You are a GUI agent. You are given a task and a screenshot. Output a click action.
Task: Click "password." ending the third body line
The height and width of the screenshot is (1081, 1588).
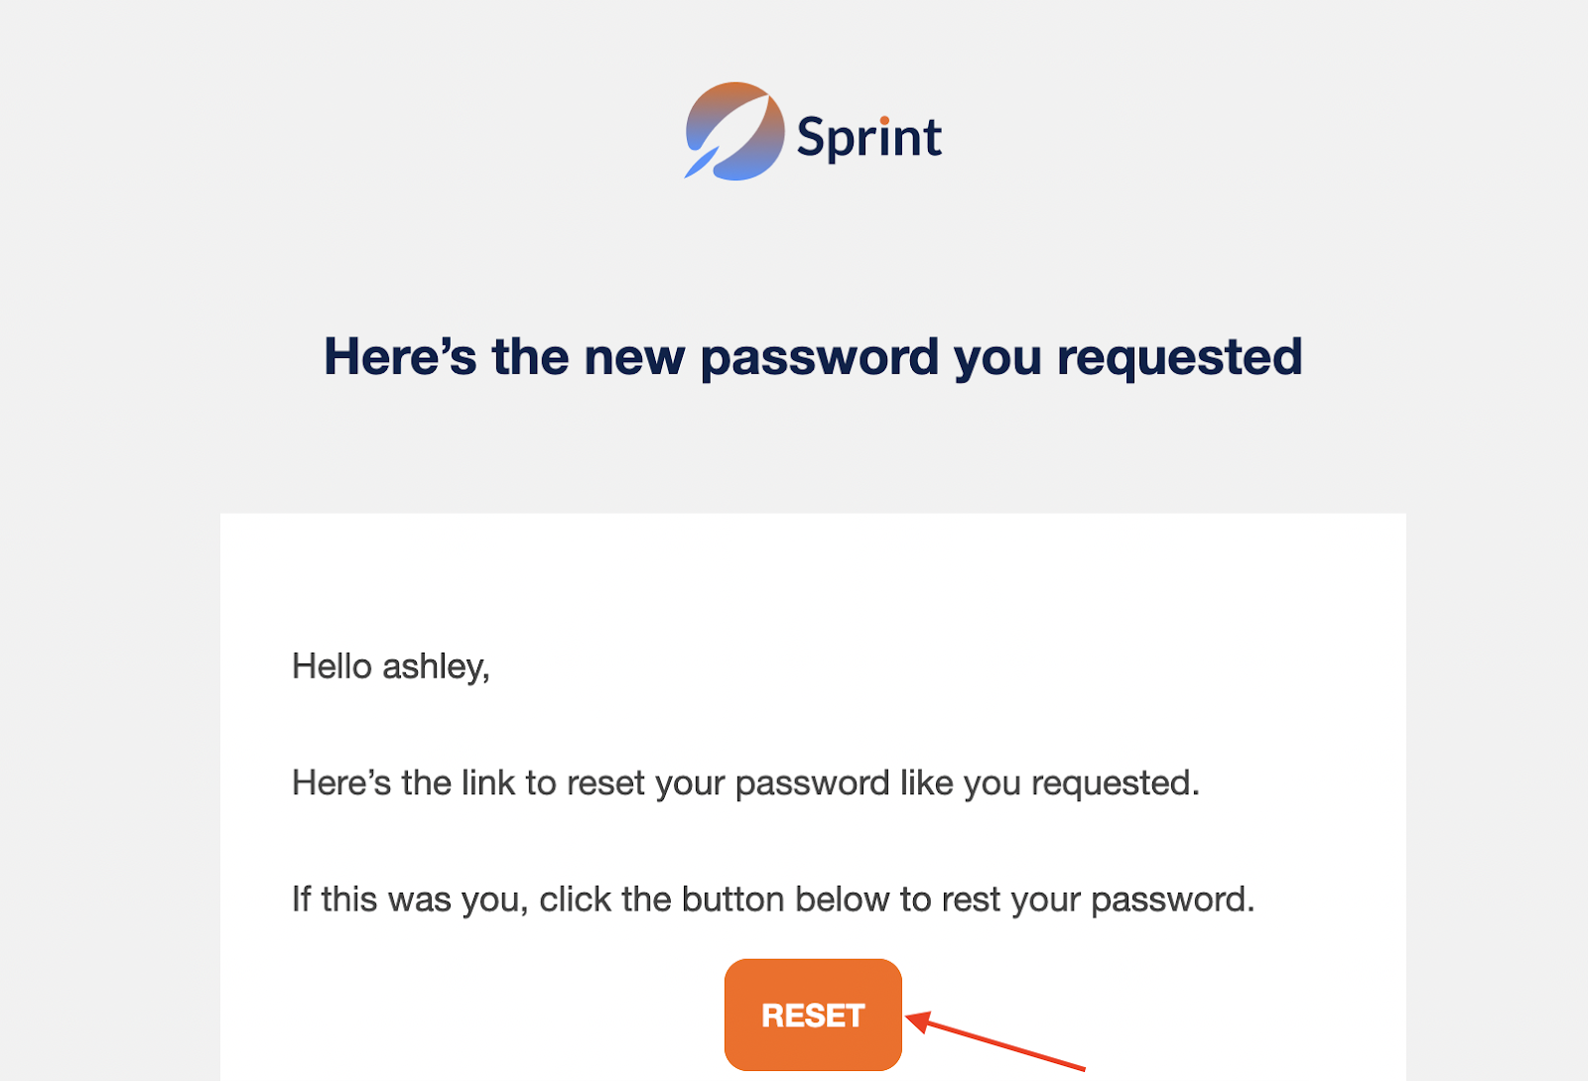(x=1172, y=900)
